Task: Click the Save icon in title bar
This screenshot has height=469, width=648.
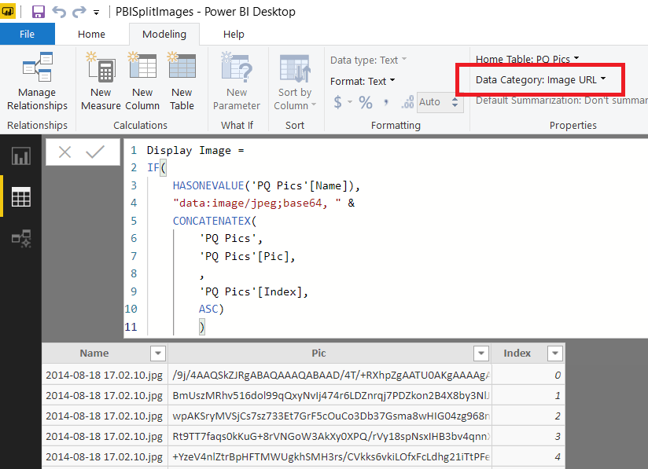Action: pyautogui.click(x=39, y=12)
